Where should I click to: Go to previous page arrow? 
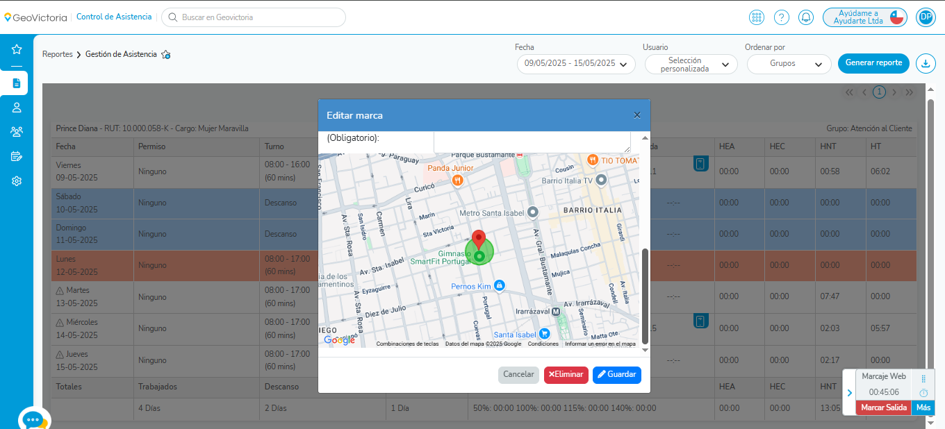point(864,92)
